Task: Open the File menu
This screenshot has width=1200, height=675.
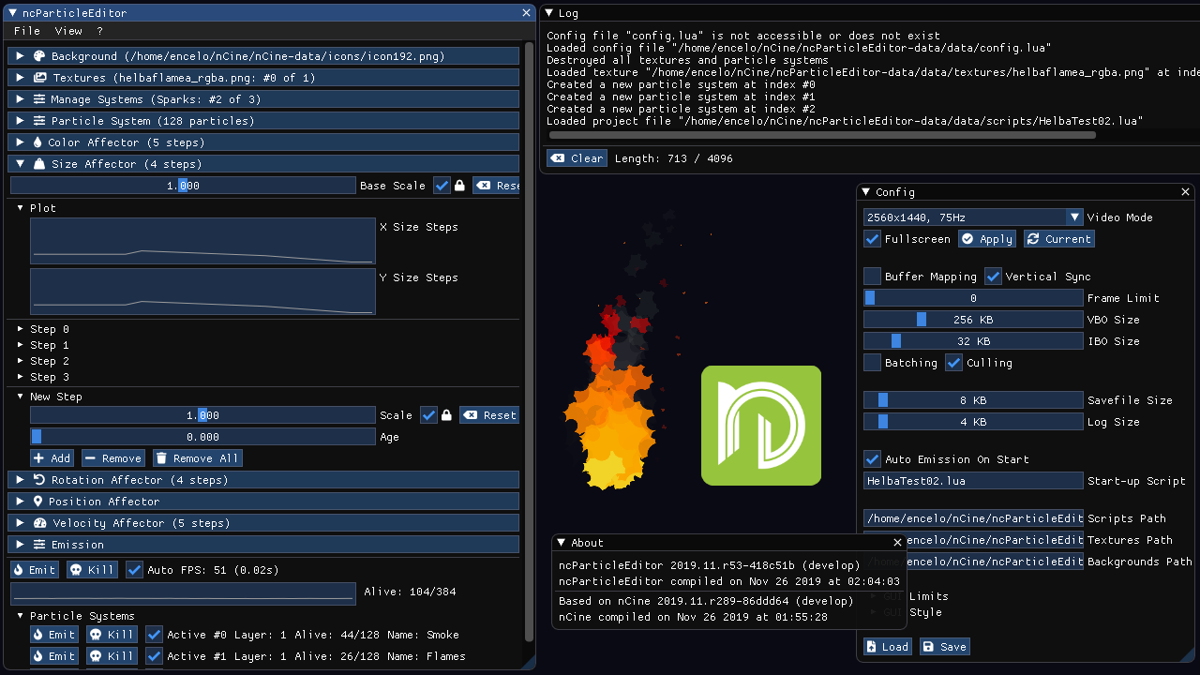Action: coord(26,31)
